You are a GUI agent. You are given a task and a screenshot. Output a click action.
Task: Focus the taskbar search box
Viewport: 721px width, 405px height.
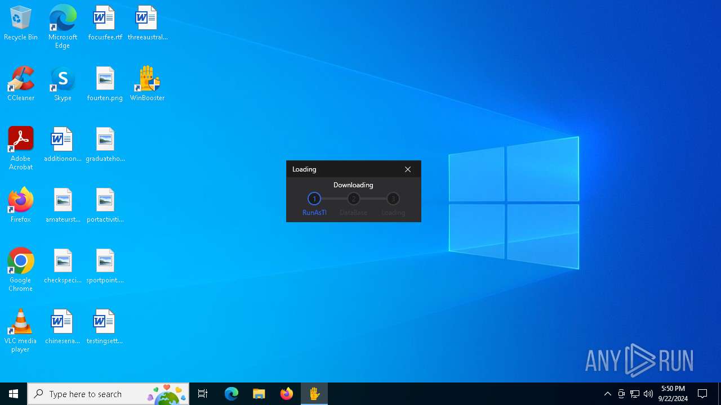(108, 394)
